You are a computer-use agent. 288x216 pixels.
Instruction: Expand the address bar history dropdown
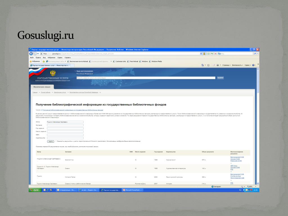201,54
